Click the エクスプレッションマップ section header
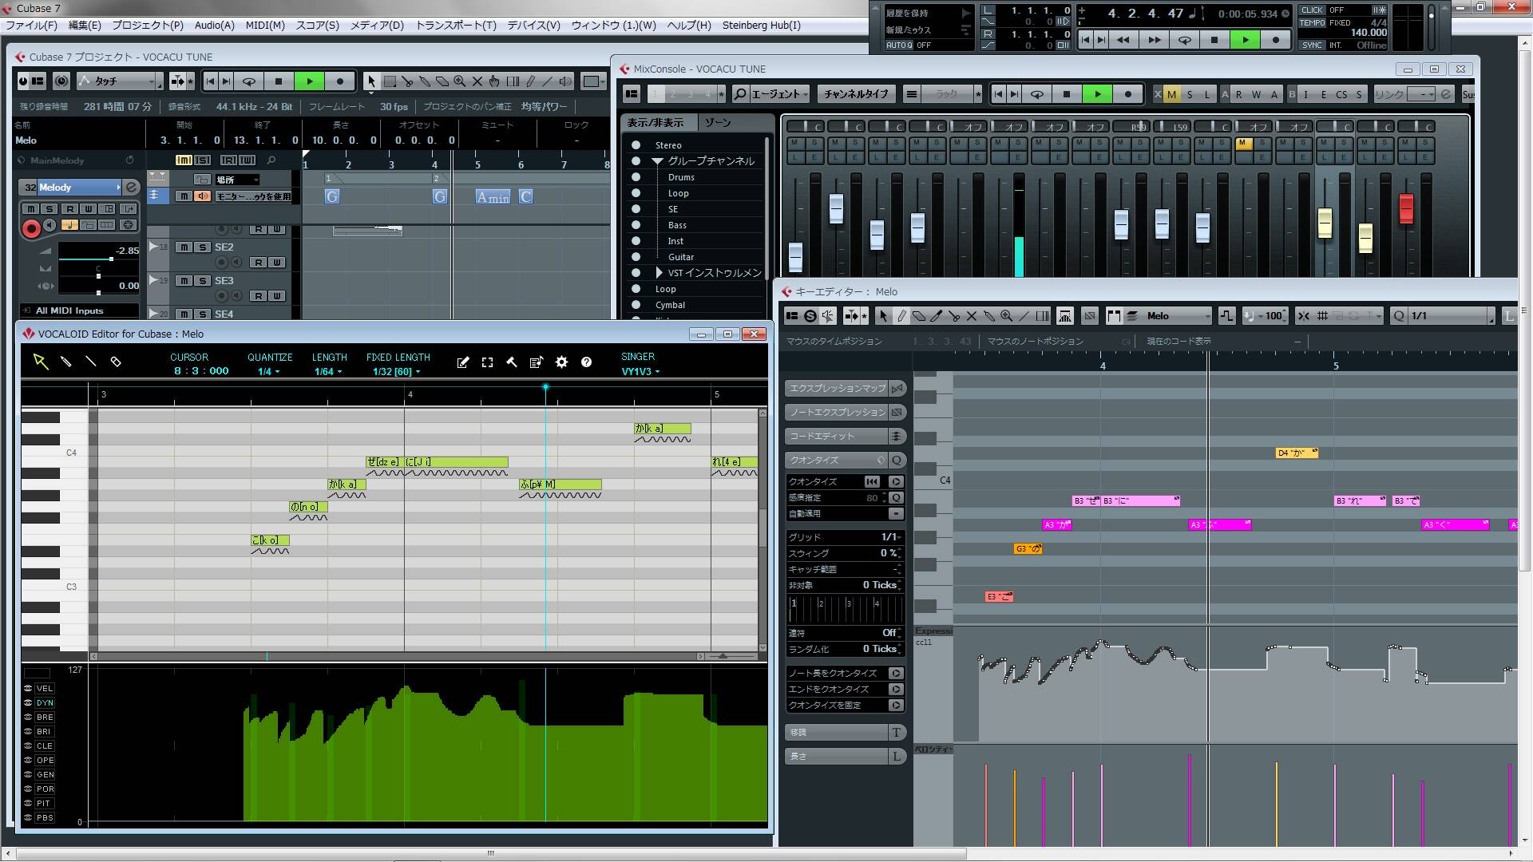 [x=836, y=389]
